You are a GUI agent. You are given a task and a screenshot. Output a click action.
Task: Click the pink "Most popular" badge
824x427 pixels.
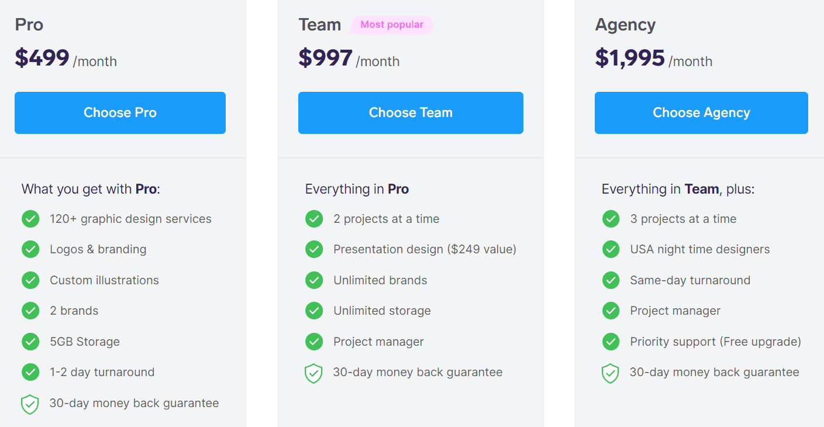click(x=391, y=25)
